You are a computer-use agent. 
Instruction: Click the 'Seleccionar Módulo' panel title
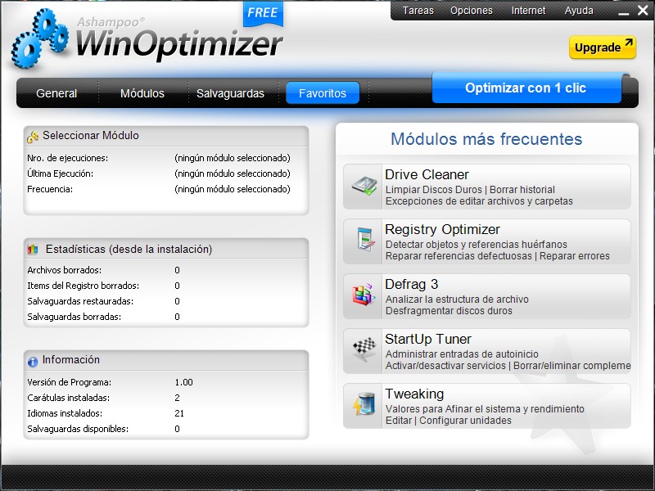point(91,135)
